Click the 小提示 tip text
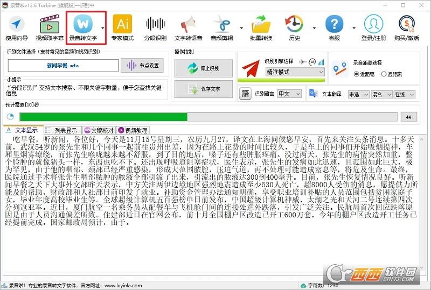The image size is (431, 290). (x=84, y=90)
